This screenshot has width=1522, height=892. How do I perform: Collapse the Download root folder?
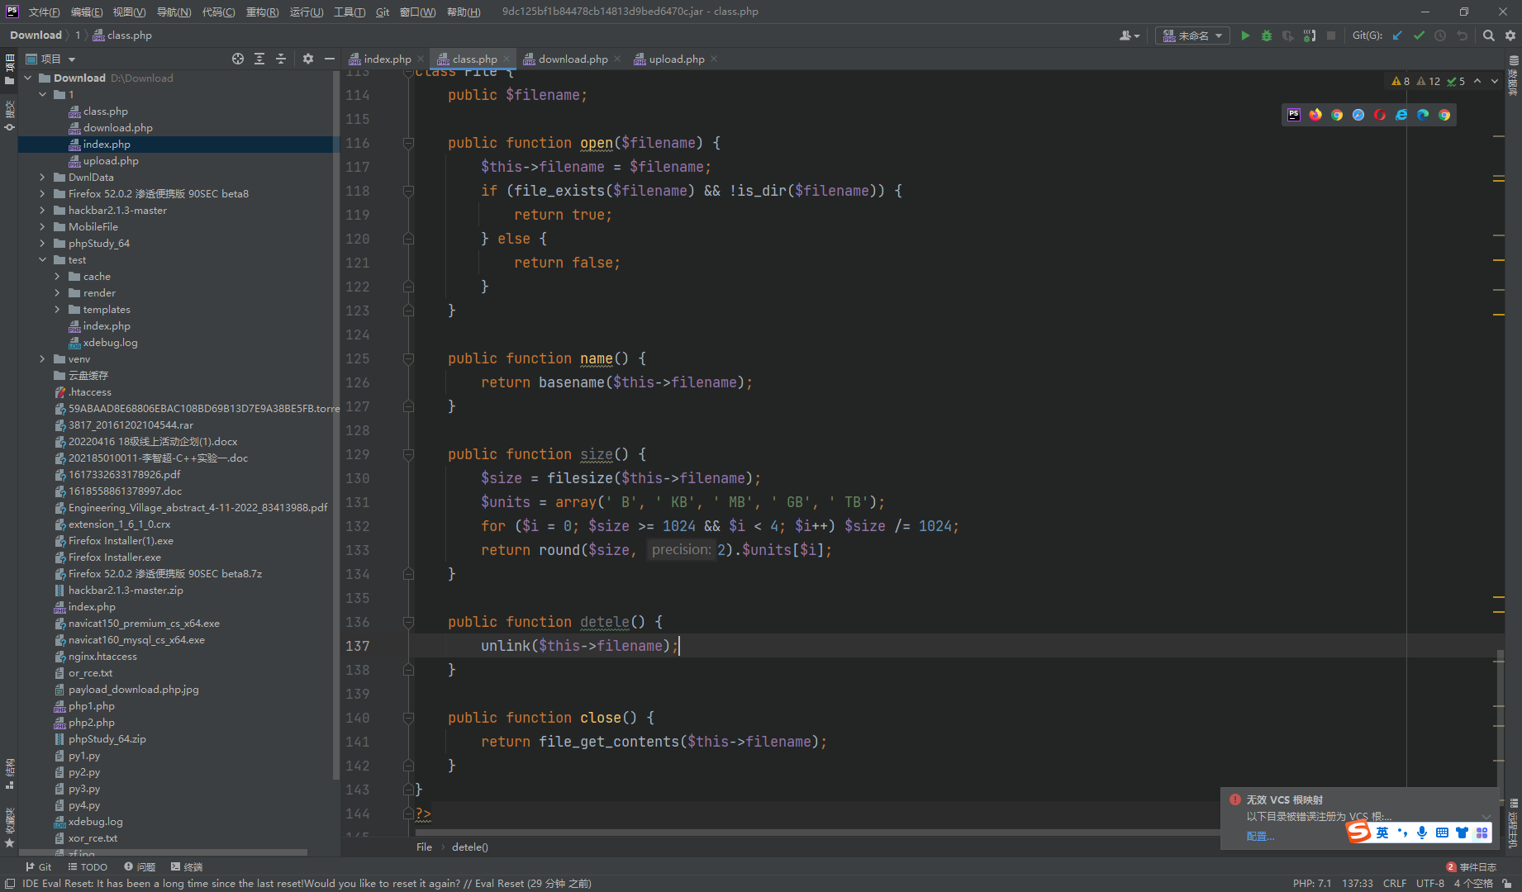[27, 78]
